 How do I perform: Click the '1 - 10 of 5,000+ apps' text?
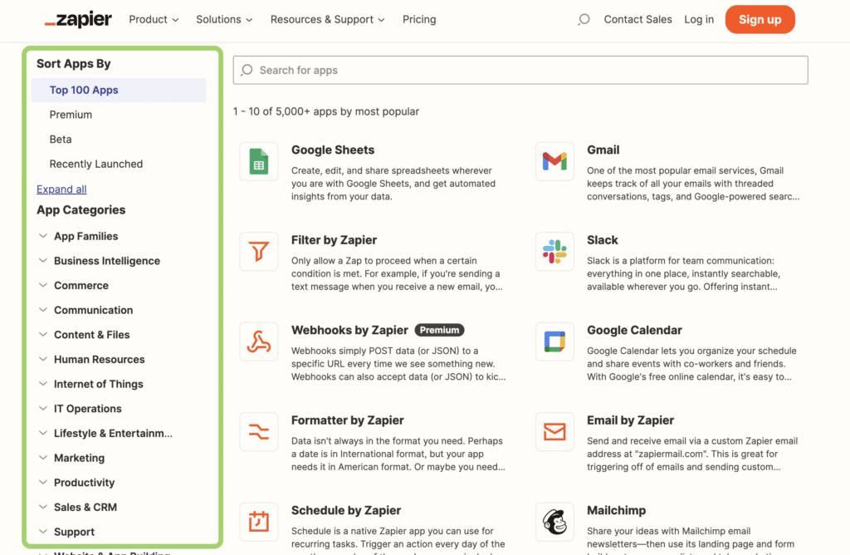coord(325,111)
